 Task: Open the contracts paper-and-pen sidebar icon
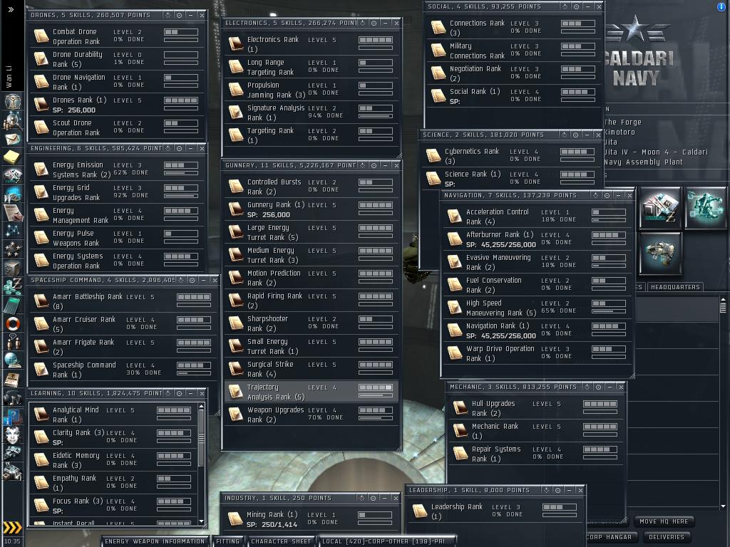13,212
